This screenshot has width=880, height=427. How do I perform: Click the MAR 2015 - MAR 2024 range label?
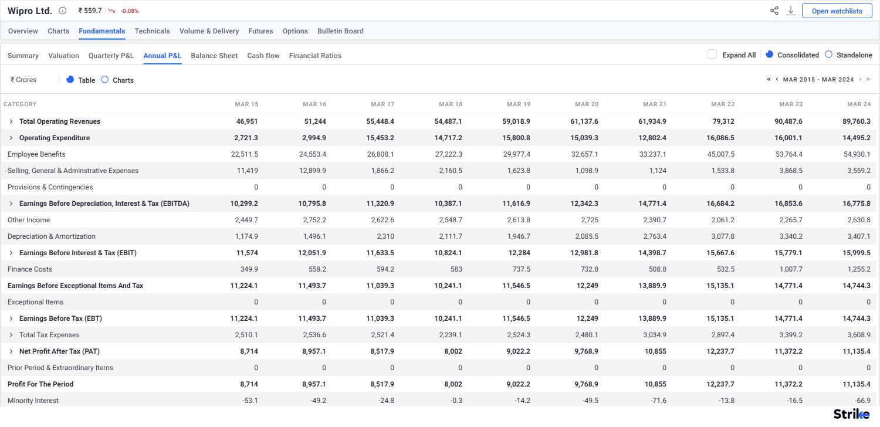click(x=818, y=79)
